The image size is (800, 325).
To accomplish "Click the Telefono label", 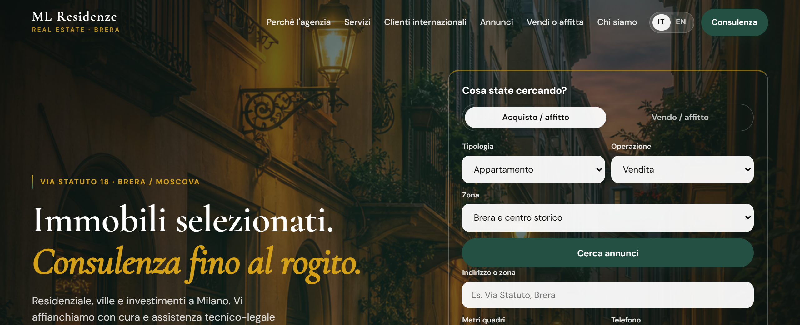I will pos(626,320).
